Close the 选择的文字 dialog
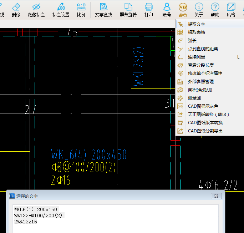244x233 pixels. pyautogui.click(x=216, y=196)
